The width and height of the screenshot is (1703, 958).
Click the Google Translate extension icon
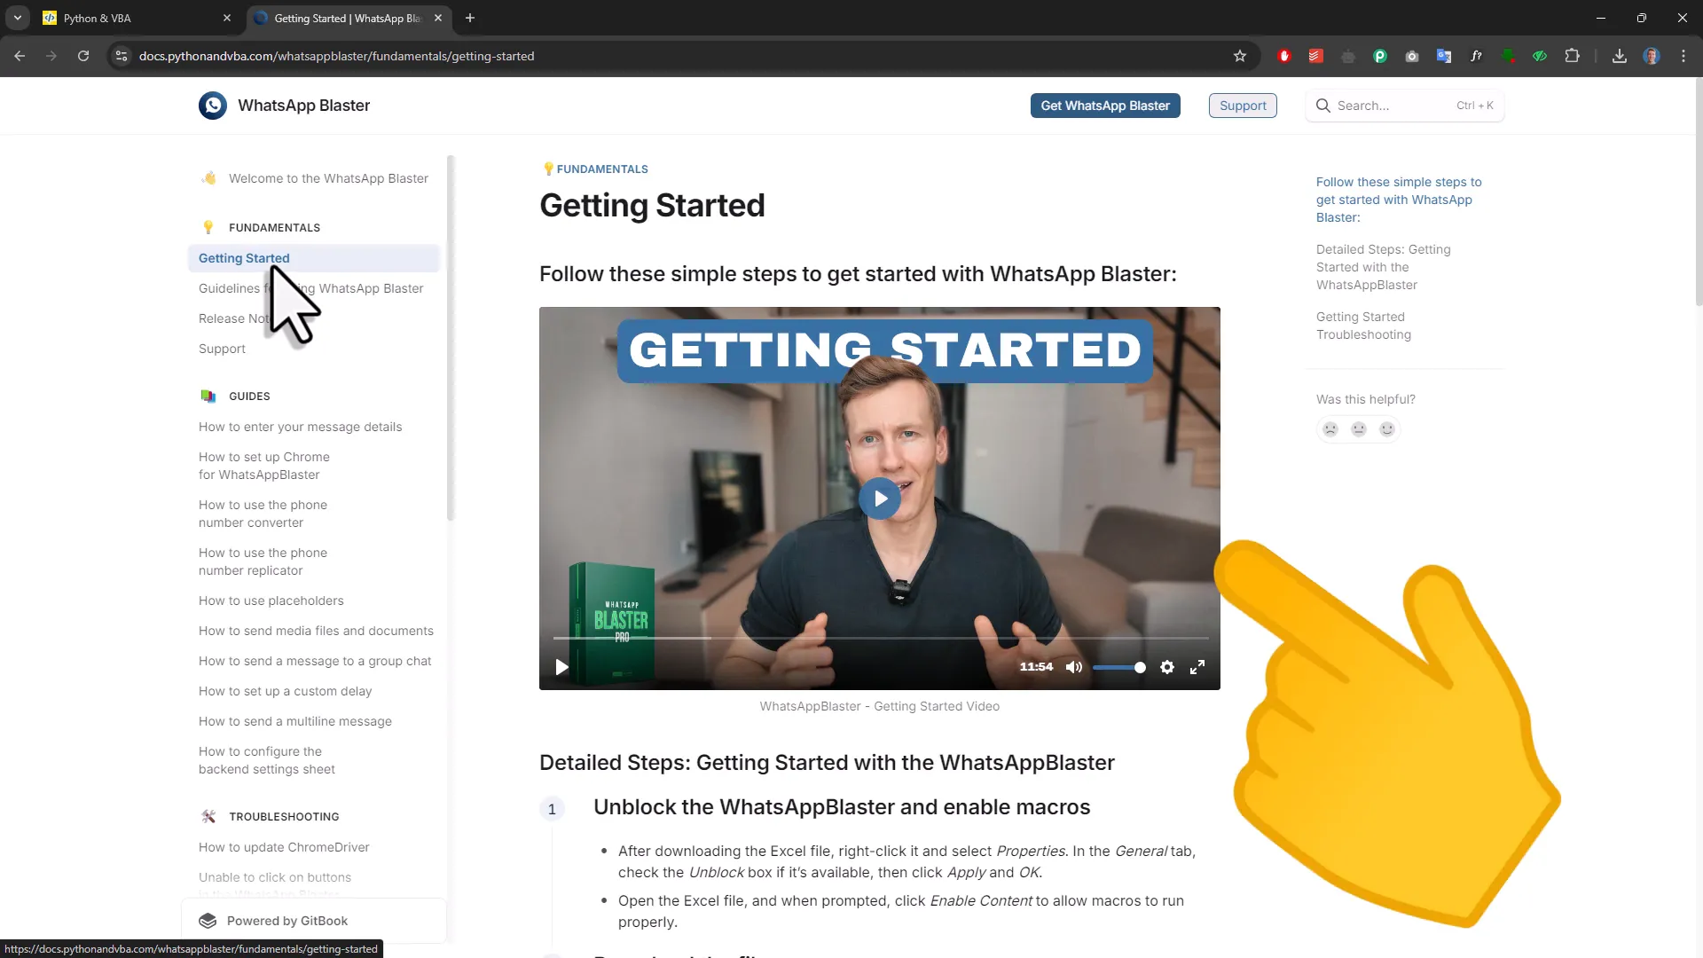point(1444,56)
